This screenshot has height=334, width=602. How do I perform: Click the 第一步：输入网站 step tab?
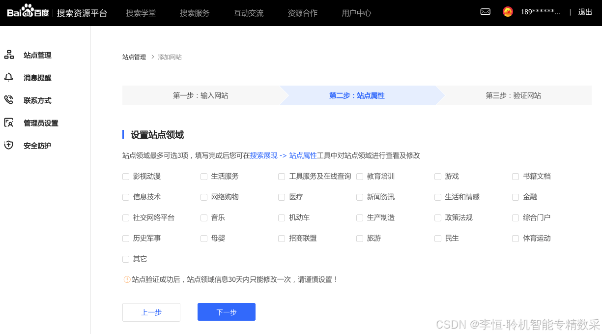click(201, 95)
